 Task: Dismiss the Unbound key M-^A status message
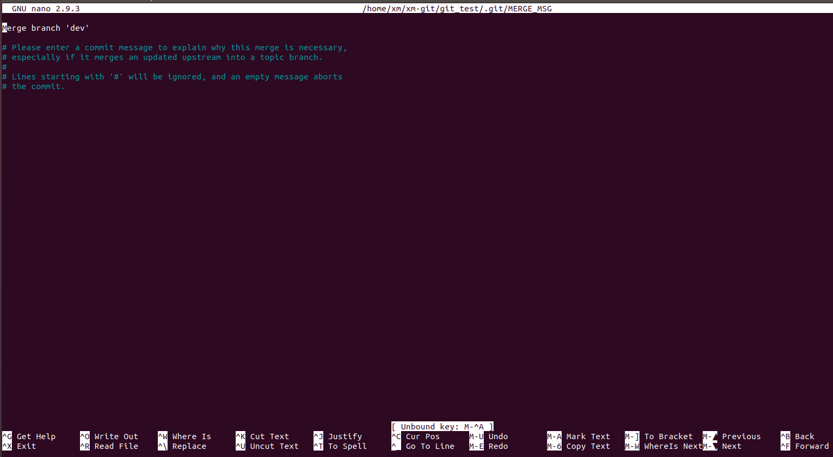[x=442, y=427]
